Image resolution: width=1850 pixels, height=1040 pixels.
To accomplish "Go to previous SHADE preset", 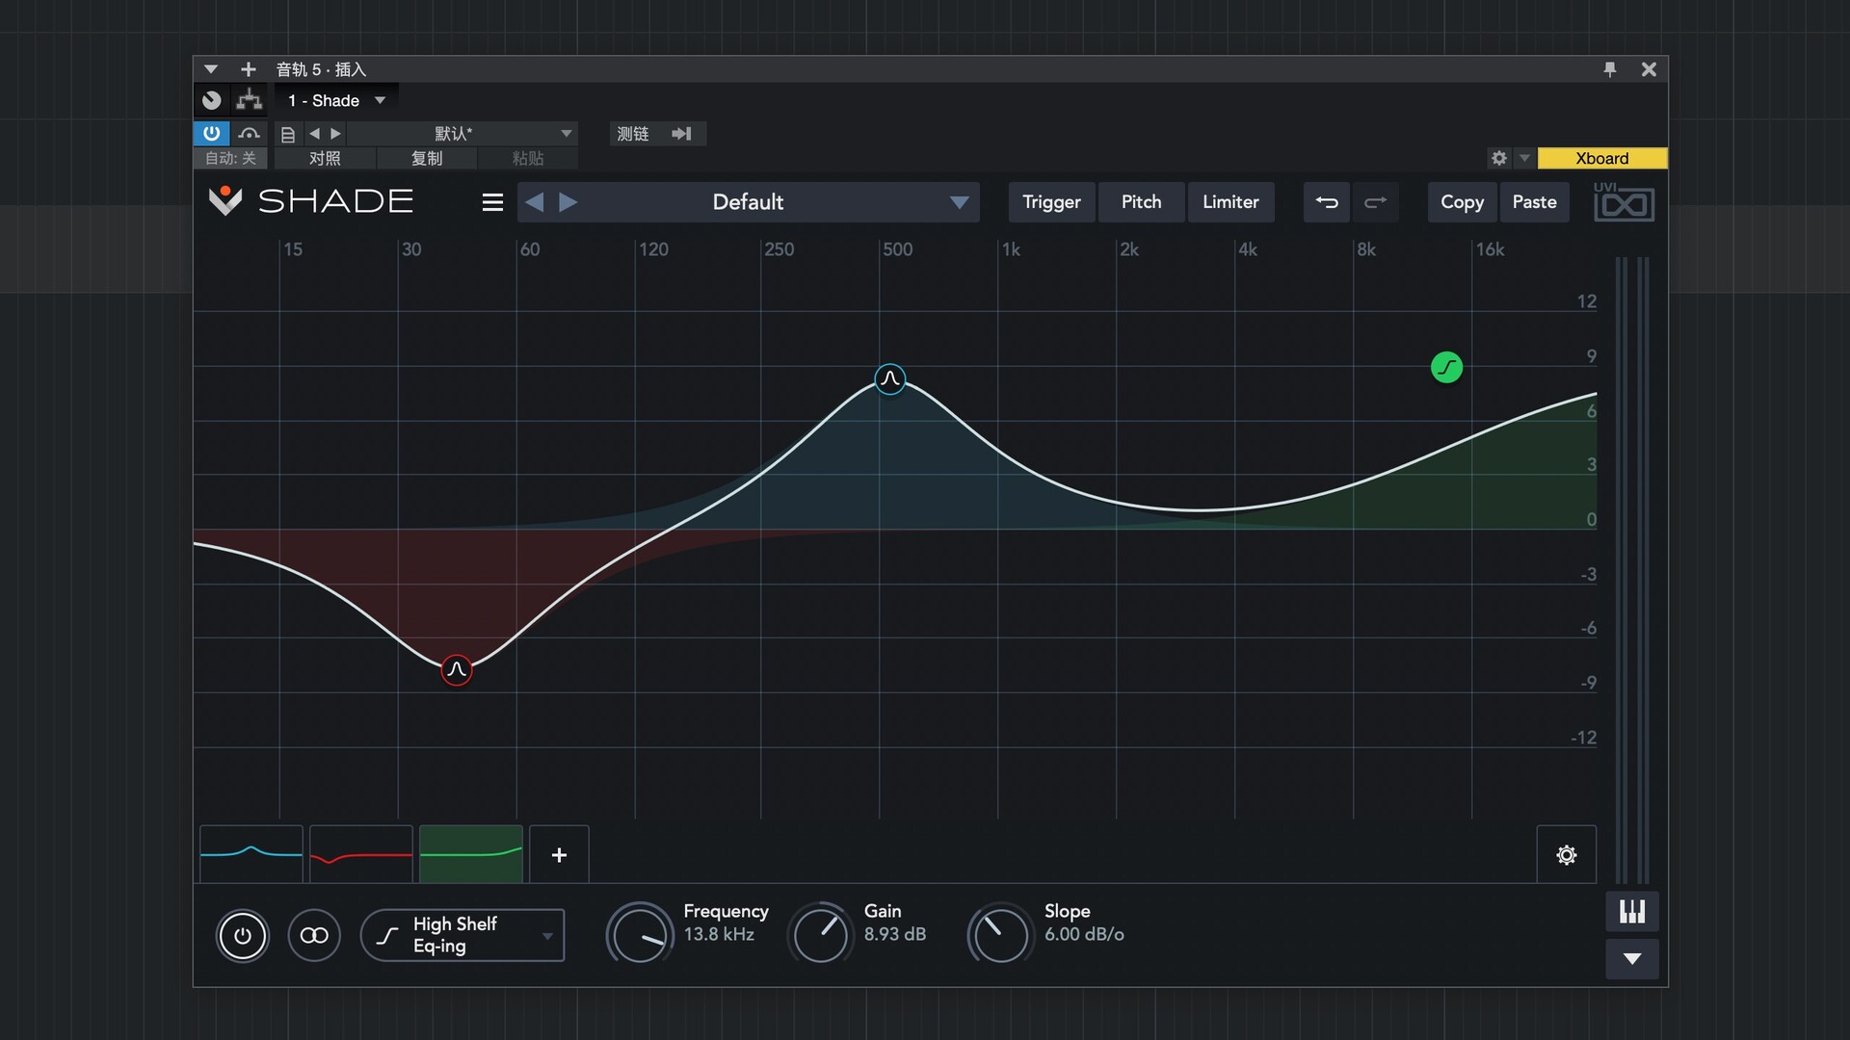I will [x=535, y=202].
